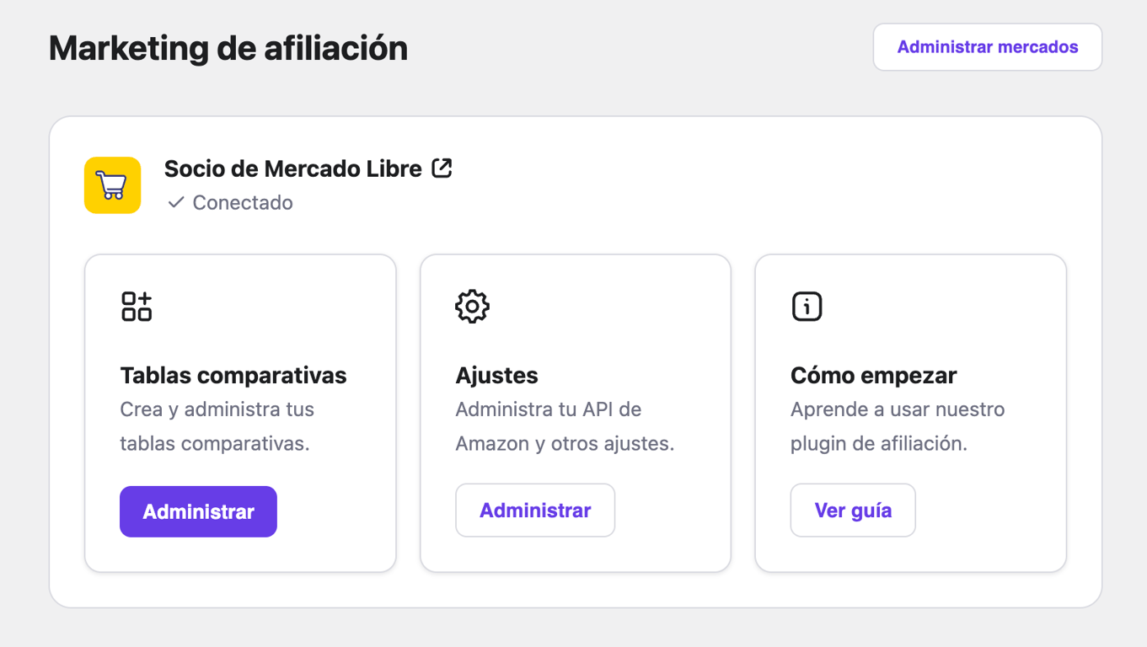Open Ver guía in the Cómo empezar card
Viewport: 1147px width, 647px height.
tap(852, 510)
